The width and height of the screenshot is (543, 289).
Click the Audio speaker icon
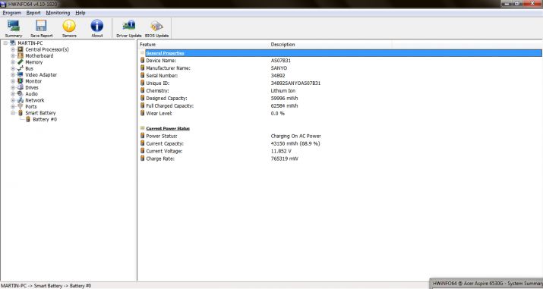click(20, 94)
